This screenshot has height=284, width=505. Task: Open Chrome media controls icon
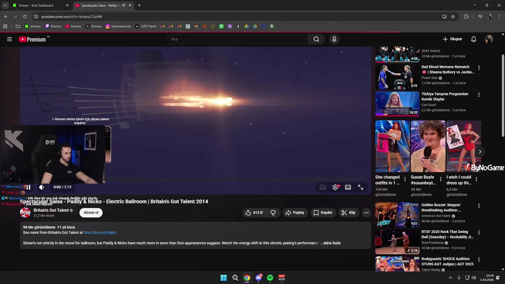480,17
